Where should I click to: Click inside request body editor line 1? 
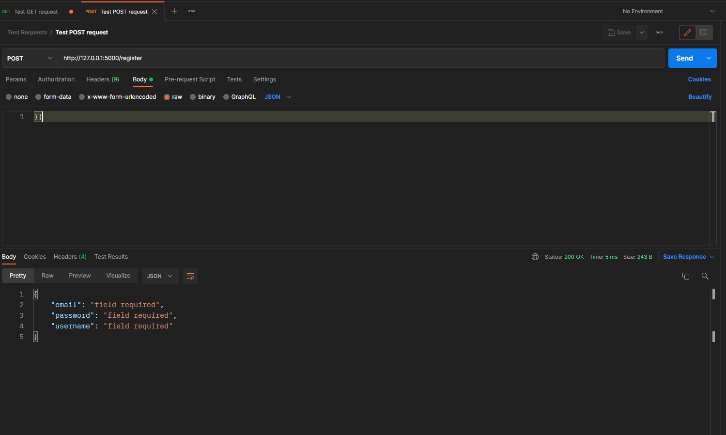[371, 117]
